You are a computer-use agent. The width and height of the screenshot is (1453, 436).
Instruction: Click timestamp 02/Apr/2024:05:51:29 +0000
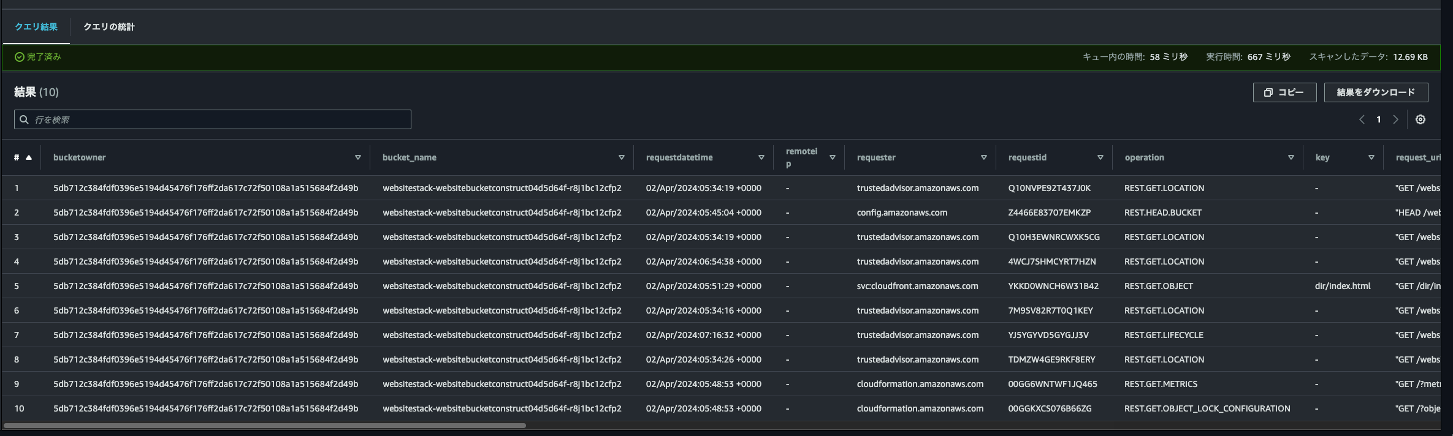(x=703, y=286)
